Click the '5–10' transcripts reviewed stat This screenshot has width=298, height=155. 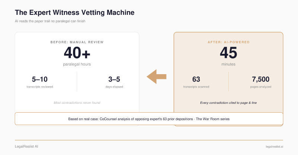pos(40,79)
